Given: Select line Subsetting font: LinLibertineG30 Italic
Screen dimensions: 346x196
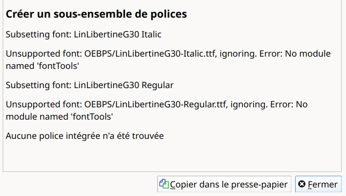Looking at the screenshot, I should tap(83, 35).
